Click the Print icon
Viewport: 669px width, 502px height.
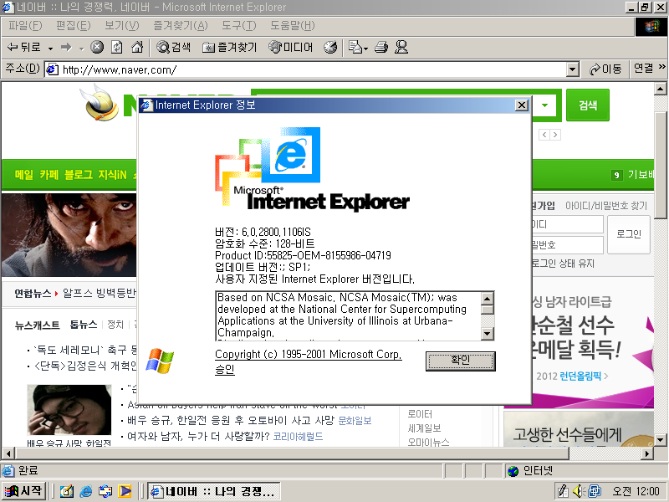coord(381,47)
